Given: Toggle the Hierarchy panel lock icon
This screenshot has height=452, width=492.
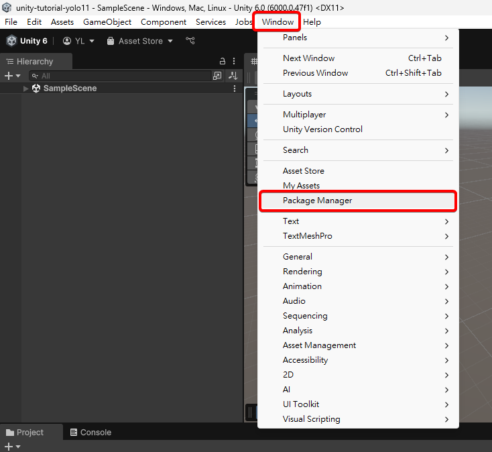Looking at the screenshot, I should tap(222, 61).
